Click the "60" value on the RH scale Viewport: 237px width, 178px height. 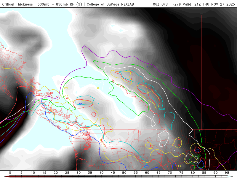147,173
